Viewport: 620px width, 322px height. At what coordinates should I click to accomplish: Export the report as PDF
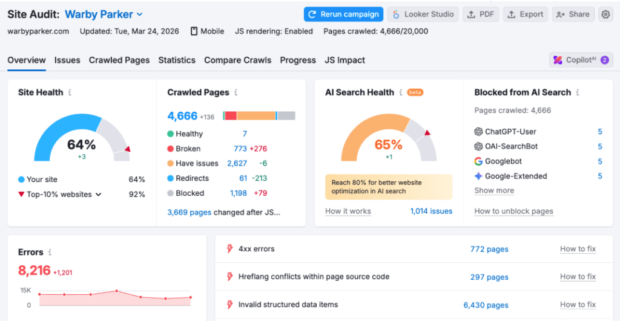tap(481, 14)
